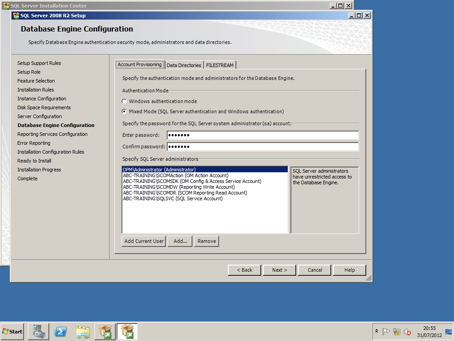The height and width of the screenshot is (341, 454).
Task: Open the Start menu
Action: click(x=12, y=331)
